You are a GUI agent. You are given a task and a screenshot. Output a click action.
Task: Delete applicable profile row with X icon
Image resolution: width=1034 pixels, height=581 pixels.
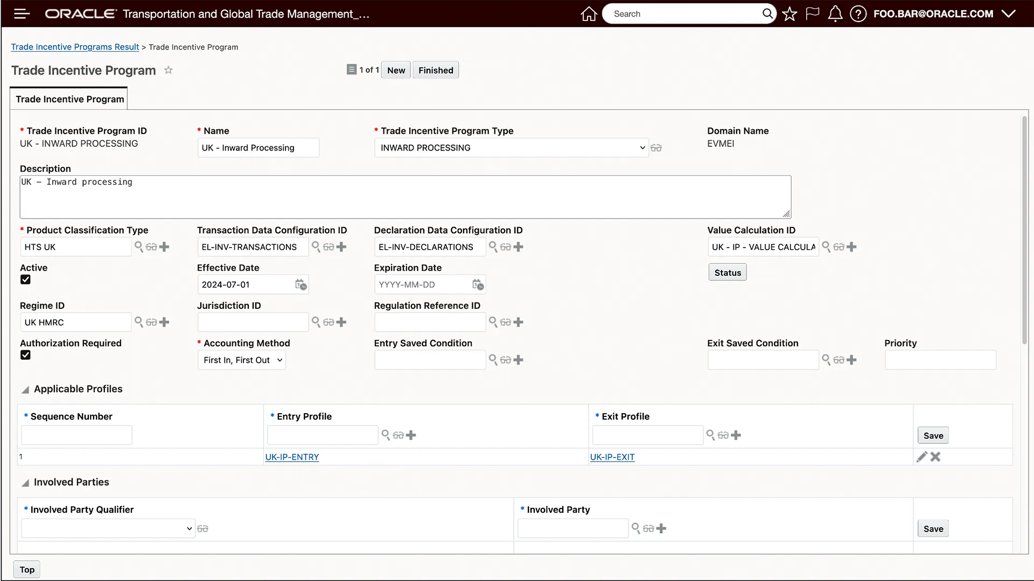point(935,457)
